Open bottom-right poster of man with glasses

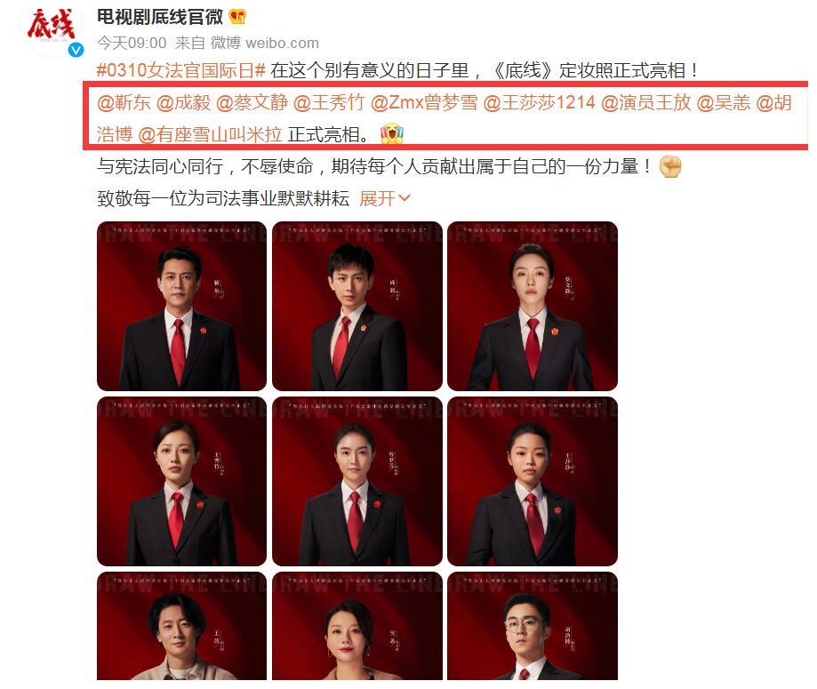[x=533, y=626]
